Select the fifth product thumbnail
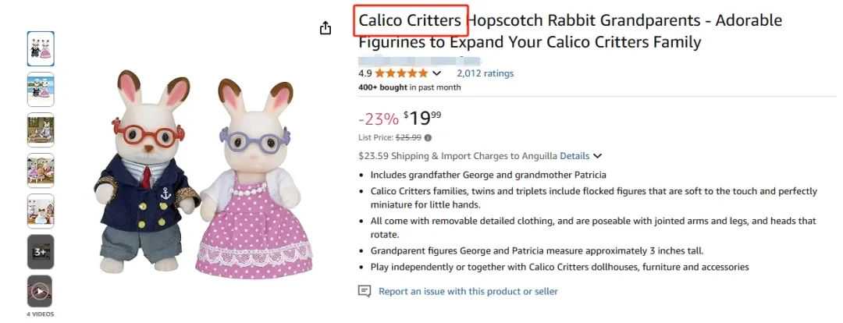The image size is (843, 323). tap(41, 211)
